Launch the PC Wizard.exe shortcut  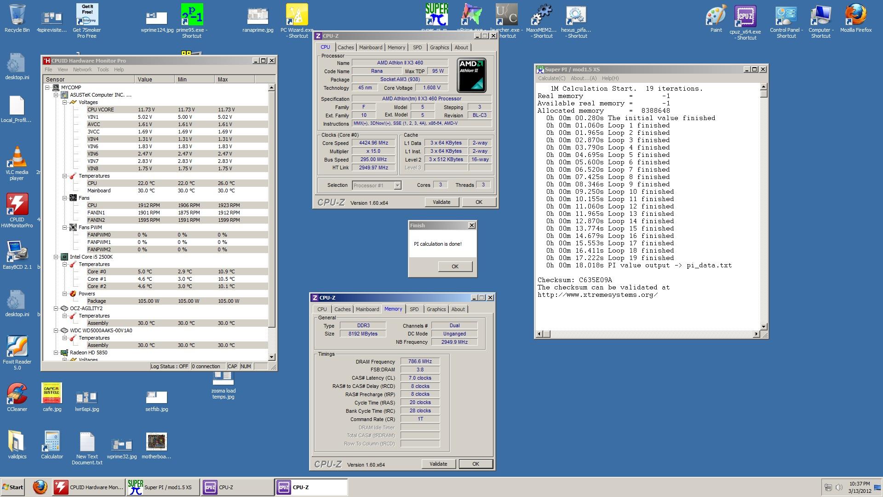point(297,21)
